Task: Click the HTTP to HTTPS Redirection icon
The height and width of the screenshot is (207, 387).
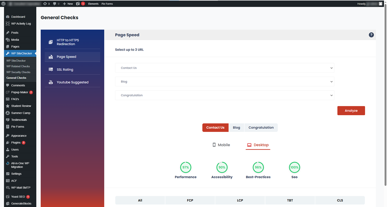Action: point(51,42)
